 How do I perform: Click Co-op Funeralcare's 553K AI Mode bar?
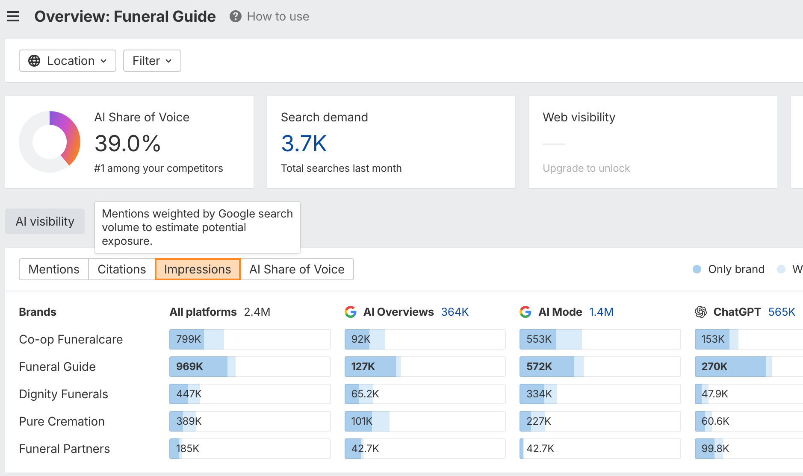[x=599, y=339]
